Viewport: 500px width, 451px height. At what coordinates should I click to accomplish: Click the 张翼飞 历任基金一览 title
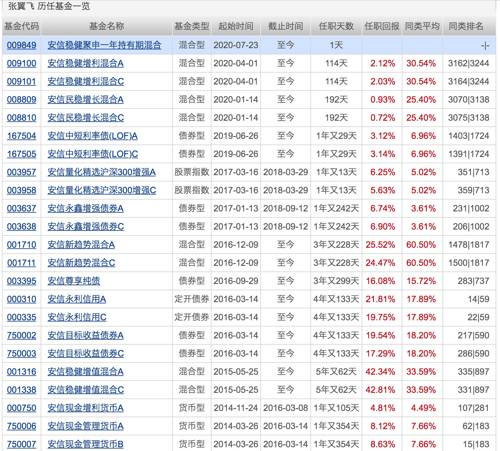(x=49, y=6)
